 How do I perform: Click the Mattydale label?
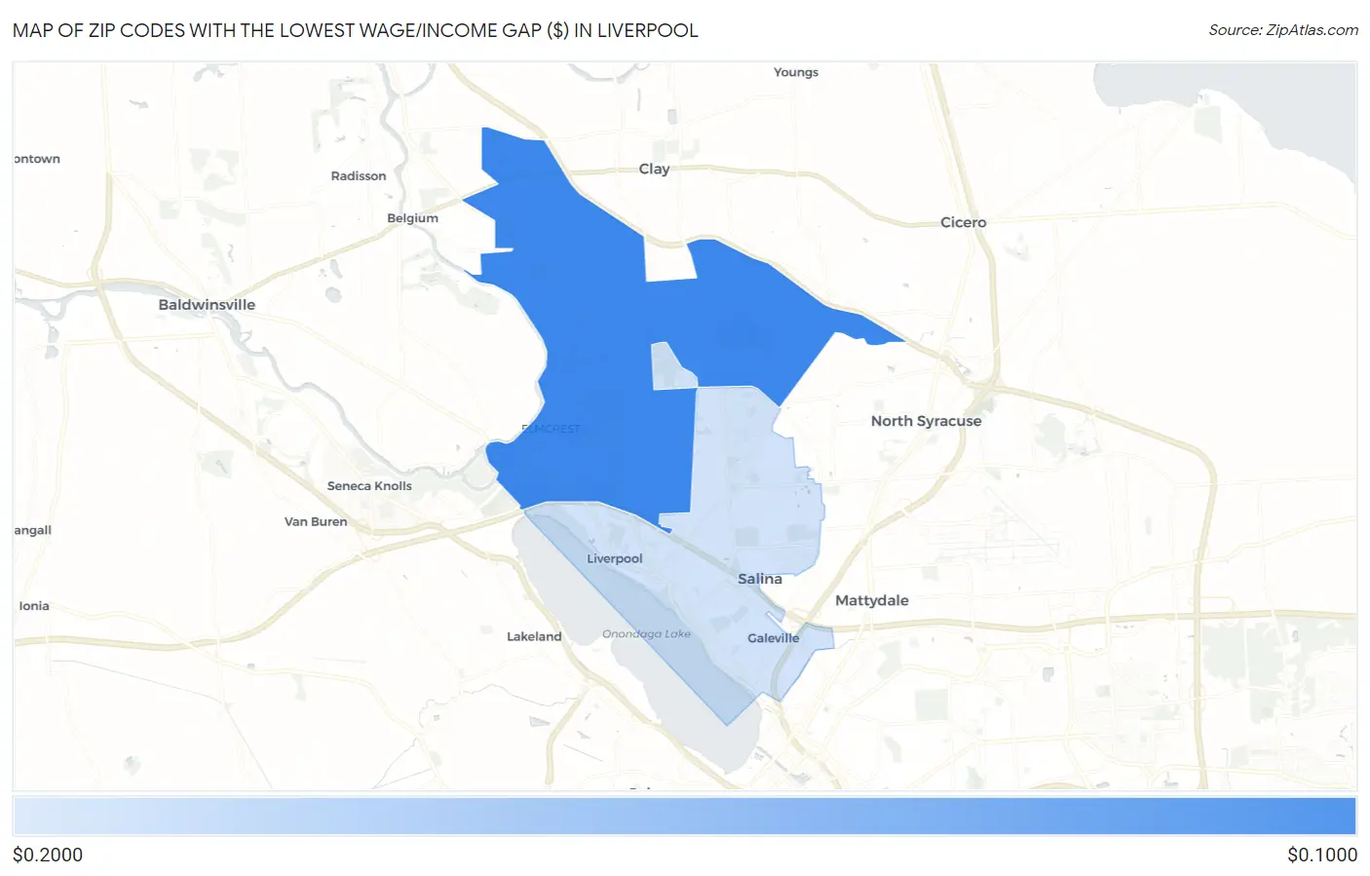coord(871,600)
